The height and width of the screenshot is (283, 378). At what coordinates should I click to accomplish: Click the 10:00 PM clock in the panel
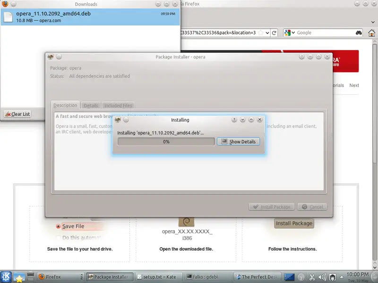358,275
